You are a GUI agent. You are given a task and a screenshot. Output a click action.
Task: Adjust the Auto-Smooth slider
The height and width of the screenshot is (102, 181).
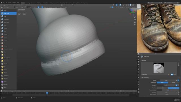point(167,94)
